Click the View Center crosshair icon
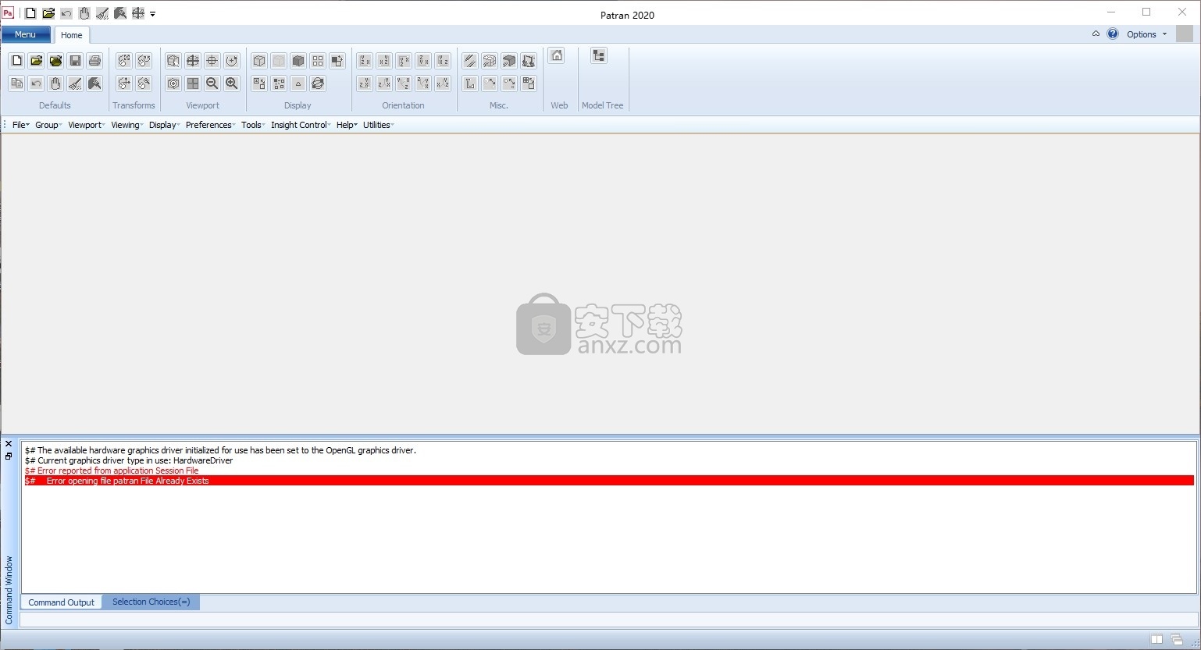Viewport: 1201px width, 650px height. tap(212, 61)
